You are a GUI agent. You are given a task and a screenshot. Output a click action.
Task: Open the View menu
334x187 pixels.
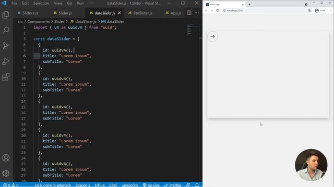point(58,3)
